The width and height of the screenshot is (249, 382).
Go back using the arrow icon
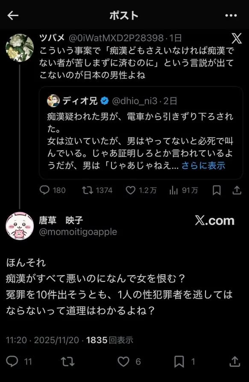13,15
